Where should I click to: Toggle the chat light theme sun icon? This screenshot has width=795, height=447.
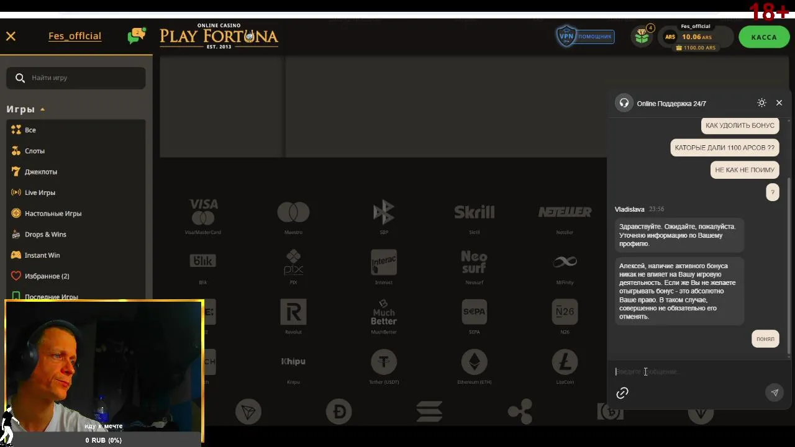761,103
